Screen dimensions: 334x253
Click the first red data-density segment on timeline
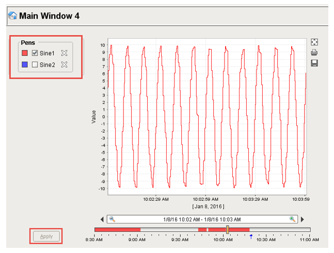click(118, 230)
